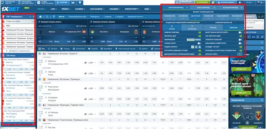Open the Зеркала сайта count box
The height and width of the screenshot is (129, 266).
[239, 54]
